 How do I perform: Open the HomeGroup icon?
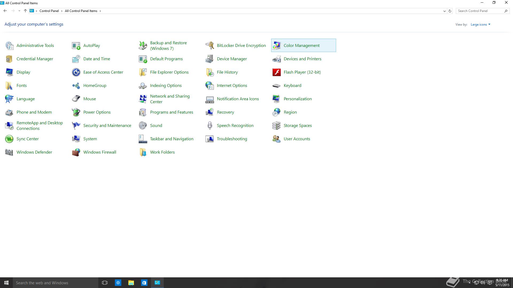pos(76,86)
